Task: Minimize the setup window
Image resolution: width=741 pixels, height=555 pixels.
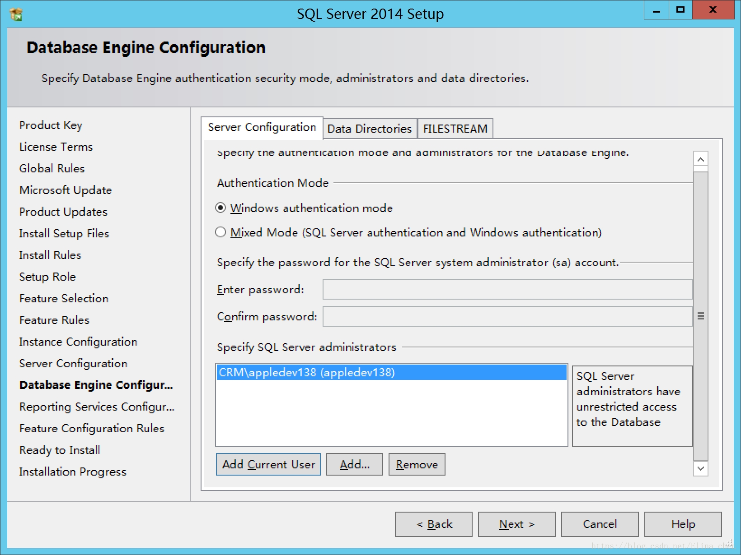Action: point(657,10)
